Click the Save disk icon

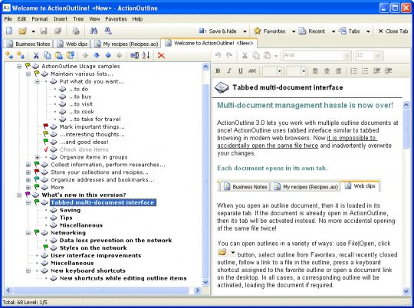[44, 31]
